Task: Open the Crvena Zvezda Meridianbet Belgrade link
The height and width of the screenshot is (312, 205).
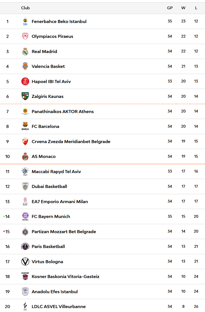Action: 71,141
